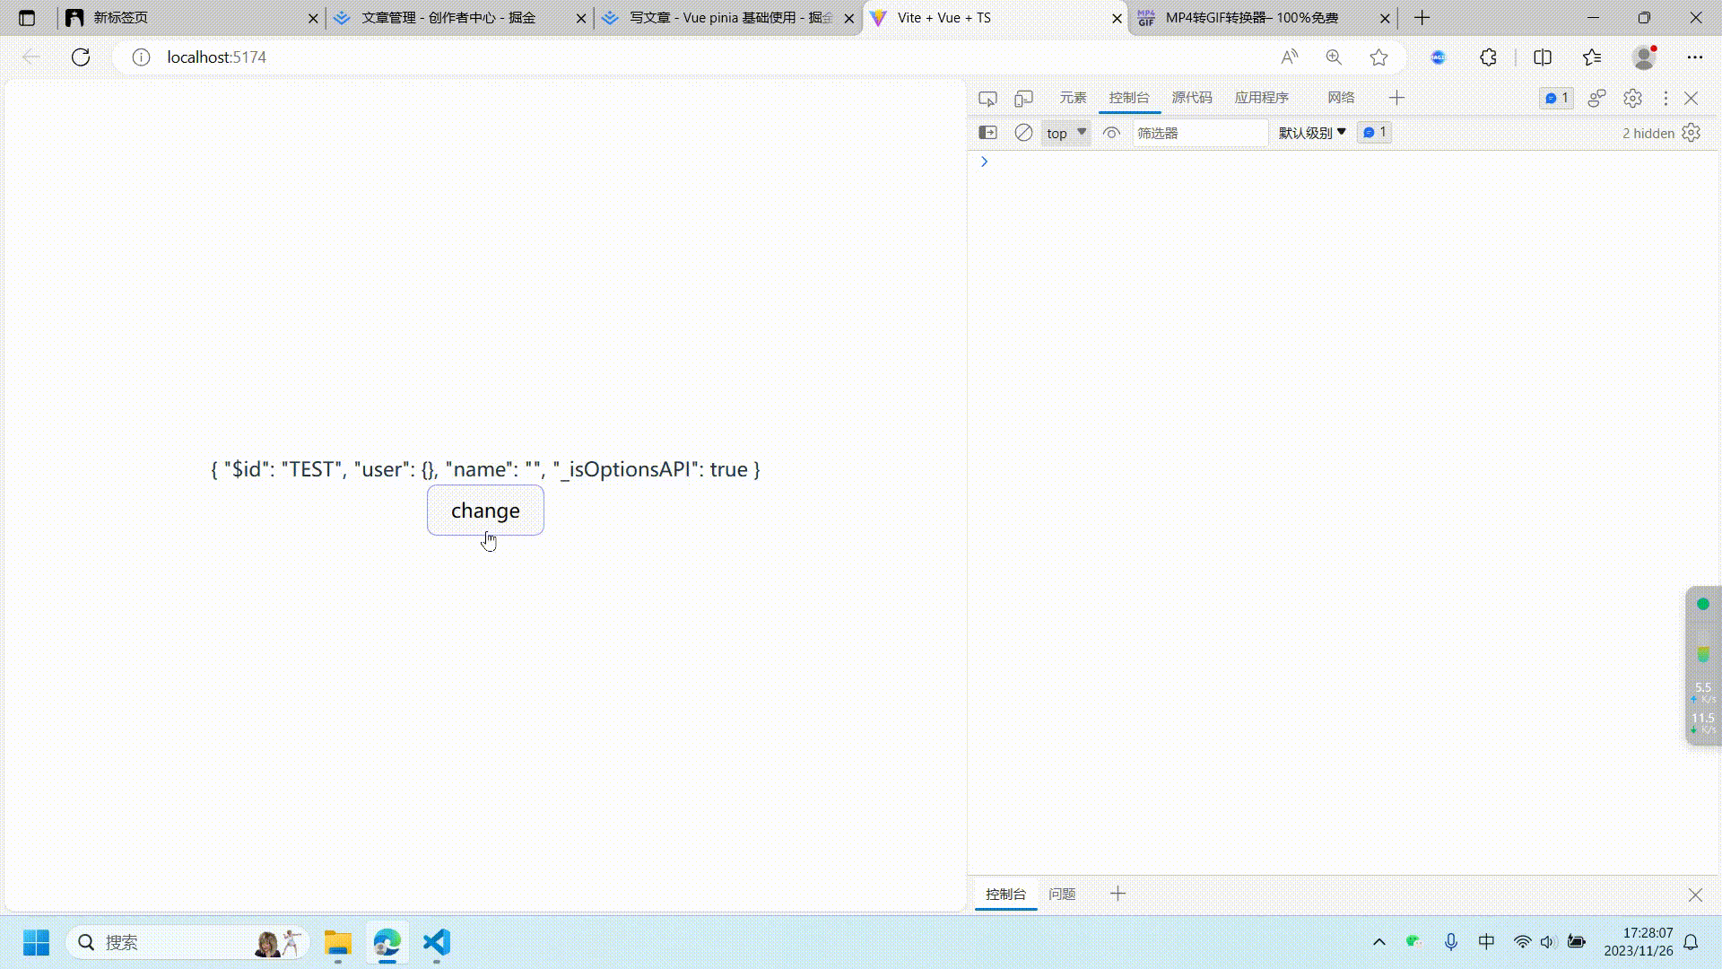The height and width of the screenshot is (969, 1722).
Task: Click the 'change' button
Action: (x=485, y=511)
